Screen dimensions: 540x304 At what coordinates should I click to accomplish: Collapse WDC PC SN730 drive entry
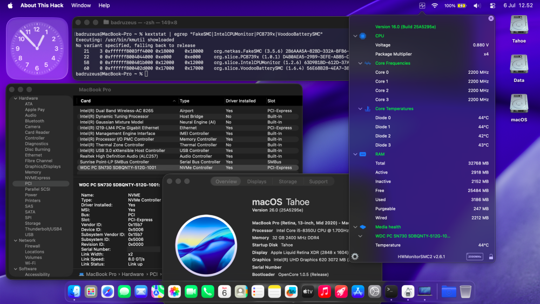pos(360,236)
